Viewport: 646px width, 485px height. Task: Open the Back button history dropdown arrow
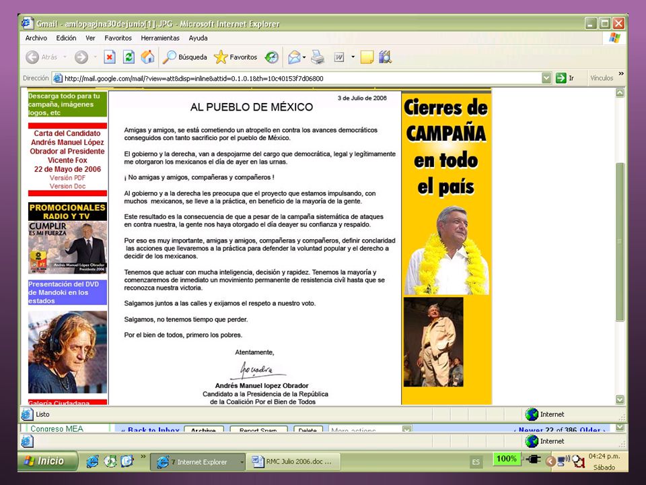click(x=65, y=57)
